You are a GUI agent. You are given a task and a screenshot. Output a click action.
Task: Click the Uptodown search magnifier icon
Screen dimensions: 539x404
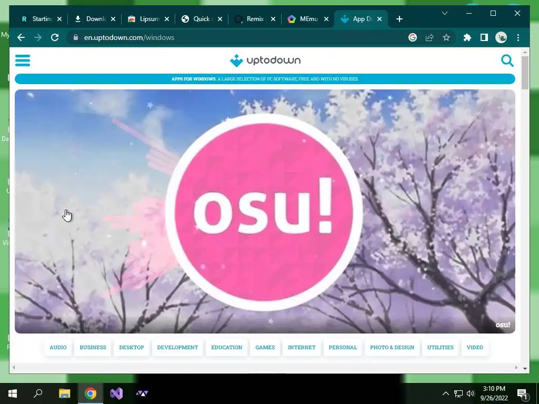[x=507, y=60]
